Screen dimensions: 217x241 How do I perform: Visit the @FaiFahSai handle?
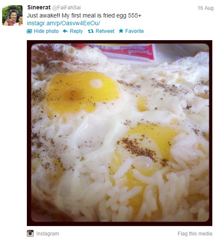click(x=67, y=8)
